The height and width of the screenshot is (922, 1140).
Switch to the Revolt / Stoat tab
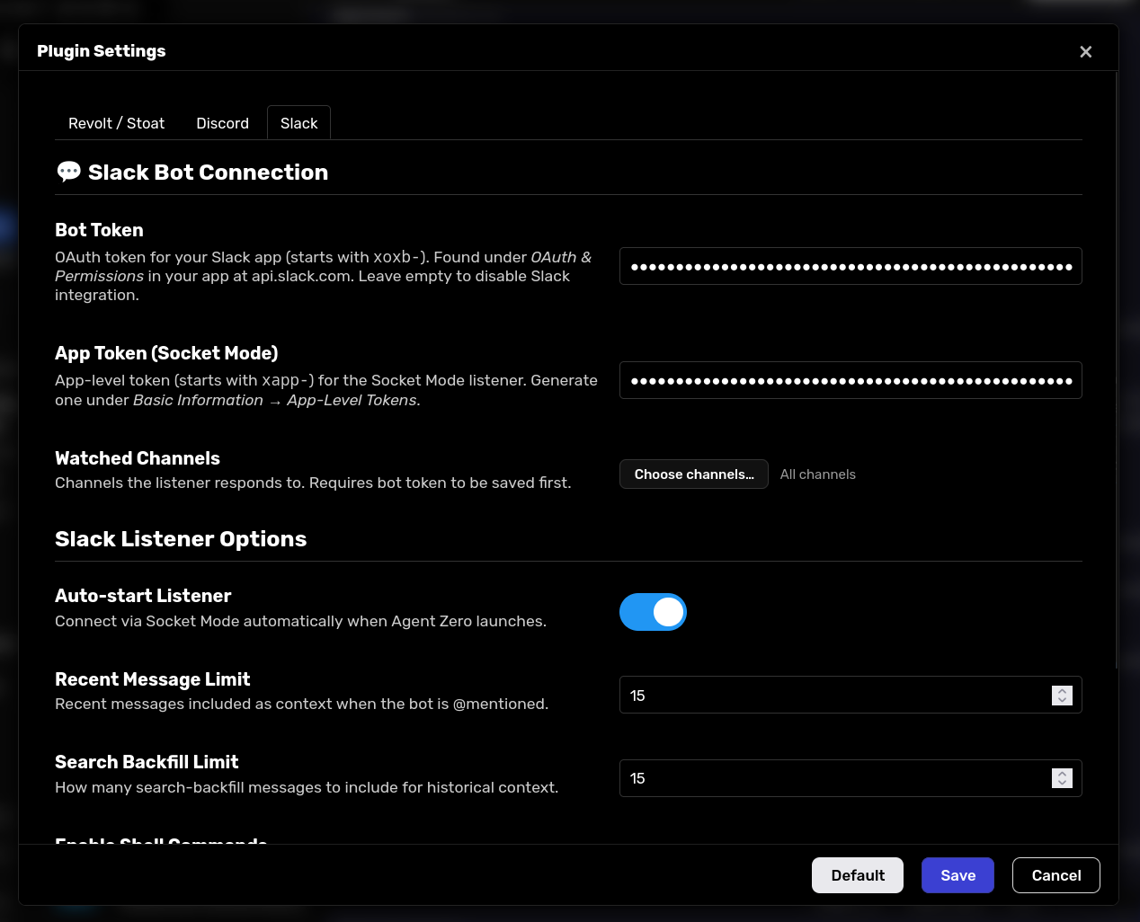117,123
